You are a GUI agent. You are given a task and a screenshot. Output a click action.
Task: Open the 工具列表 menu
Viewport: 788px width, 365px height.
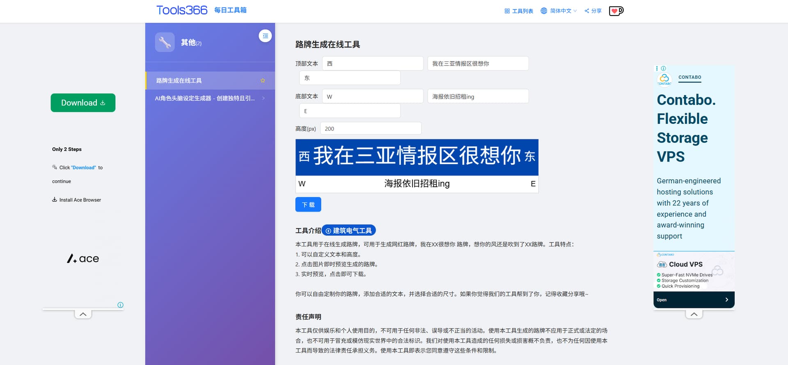(x=519, y=11)
